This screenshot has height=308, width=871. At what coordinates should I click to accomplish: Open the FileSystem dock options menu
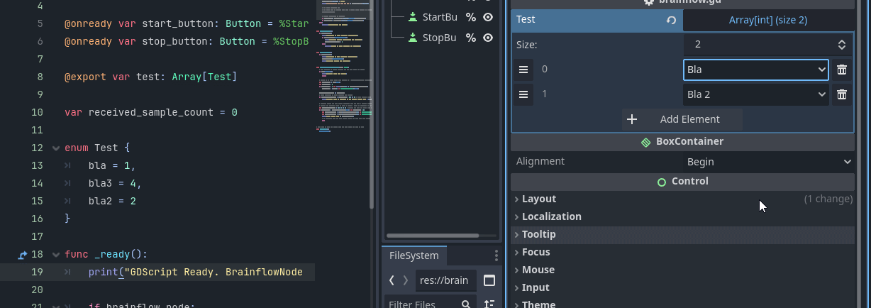[496, 255]
